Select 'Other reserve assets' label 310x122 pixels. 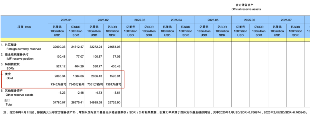20,95
